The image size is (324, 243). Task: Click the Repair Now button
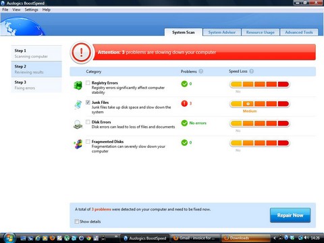[x=290, y=215]
